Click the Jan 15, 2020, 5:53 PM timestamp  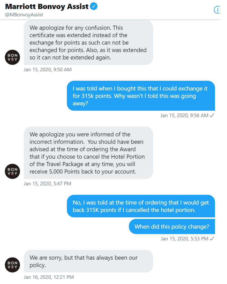(x=185, y=239)
